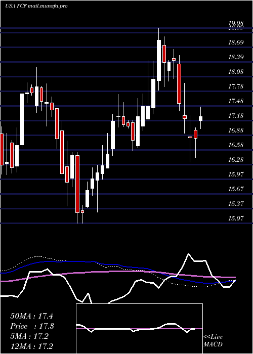Click the 15.67 price axis label

coord(236,189)
